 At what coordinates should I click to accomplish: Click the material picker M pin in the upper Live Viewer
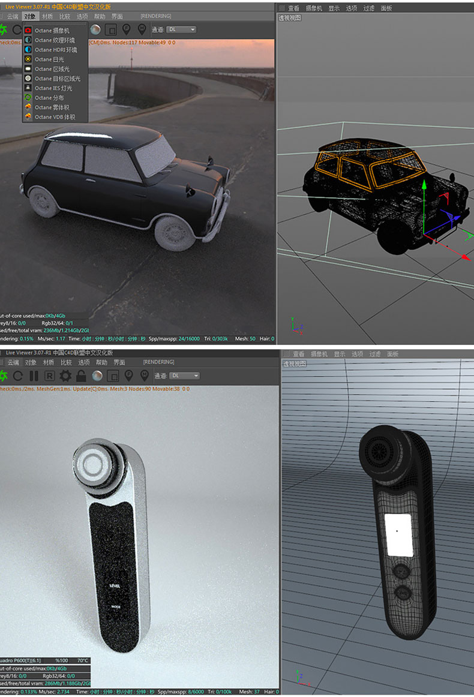pos(142,30)
